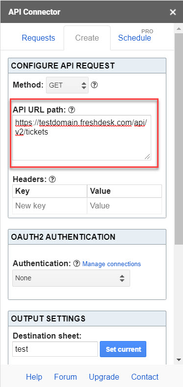Viewport: 183px width, 387px height.
Task: Click the New key header field
Action: (49, 205)
